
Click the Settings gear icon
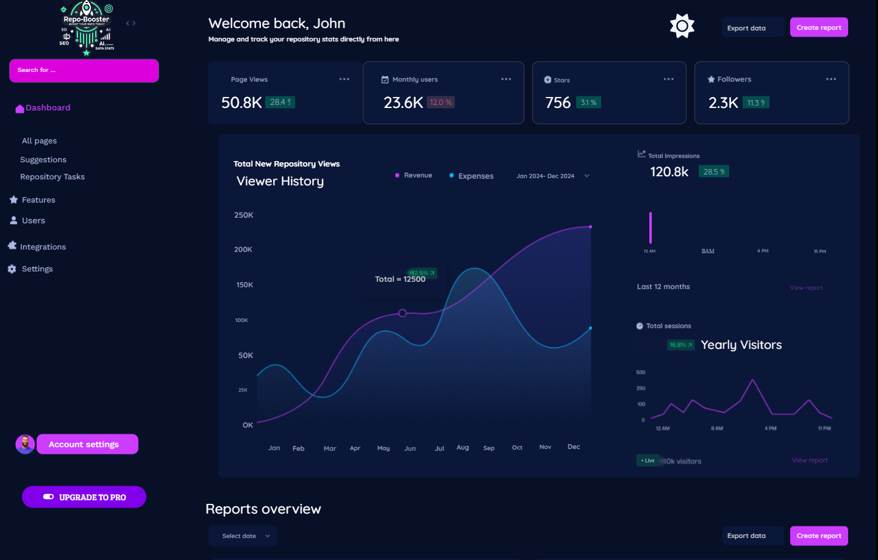tap(12, 269)
